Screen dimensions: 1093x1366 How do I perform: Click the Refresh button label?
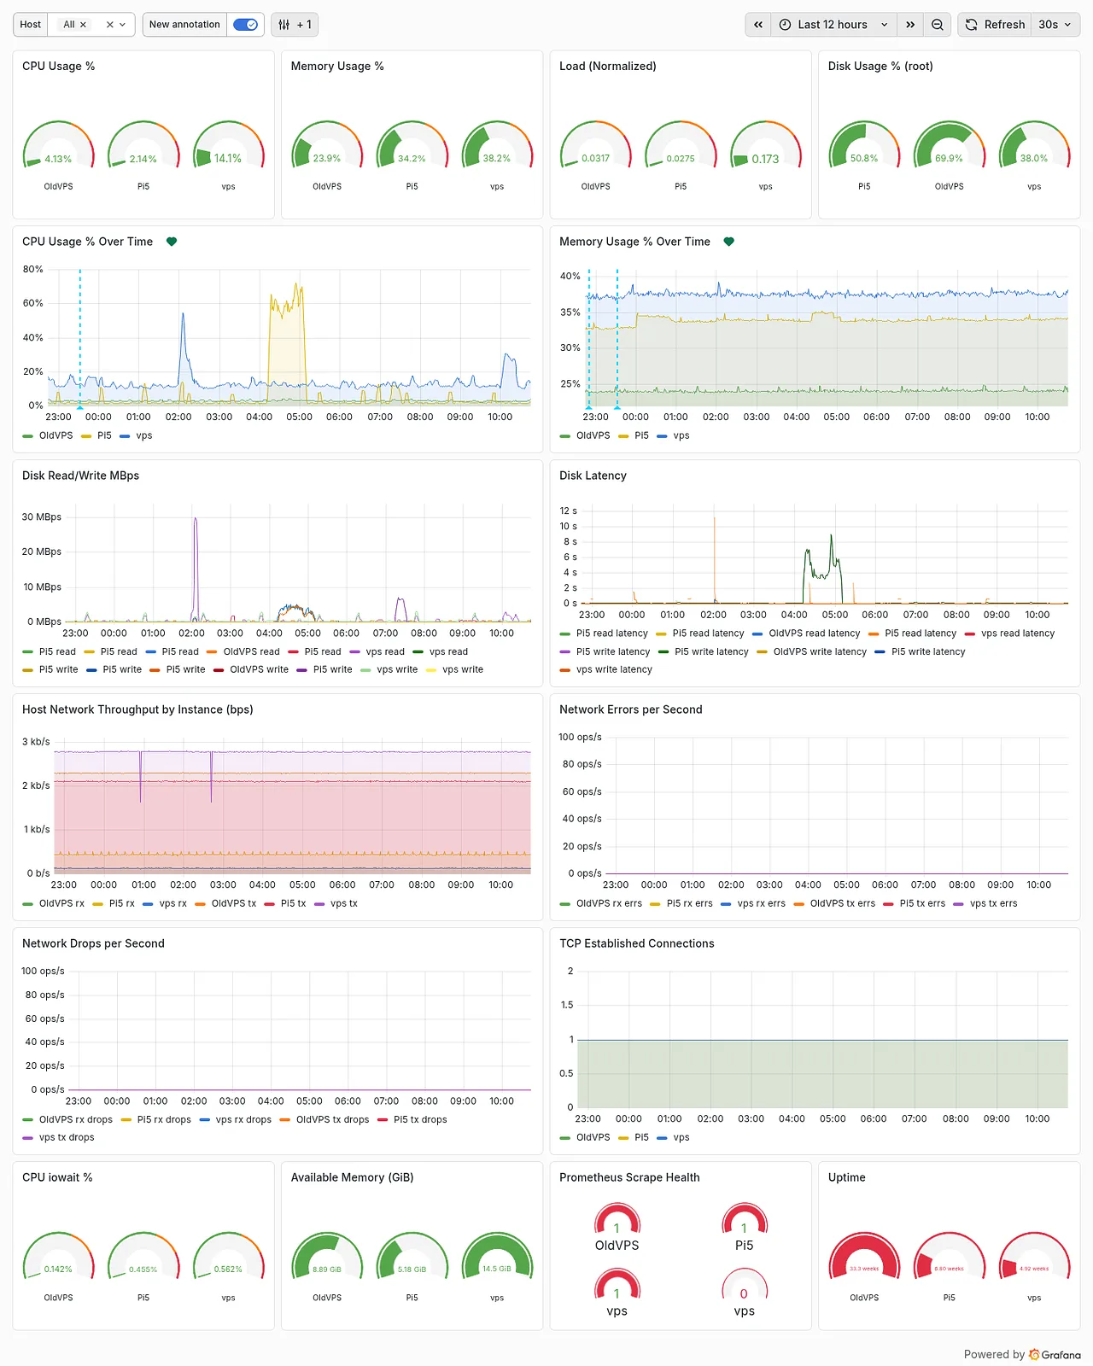tap(1004, 25)
